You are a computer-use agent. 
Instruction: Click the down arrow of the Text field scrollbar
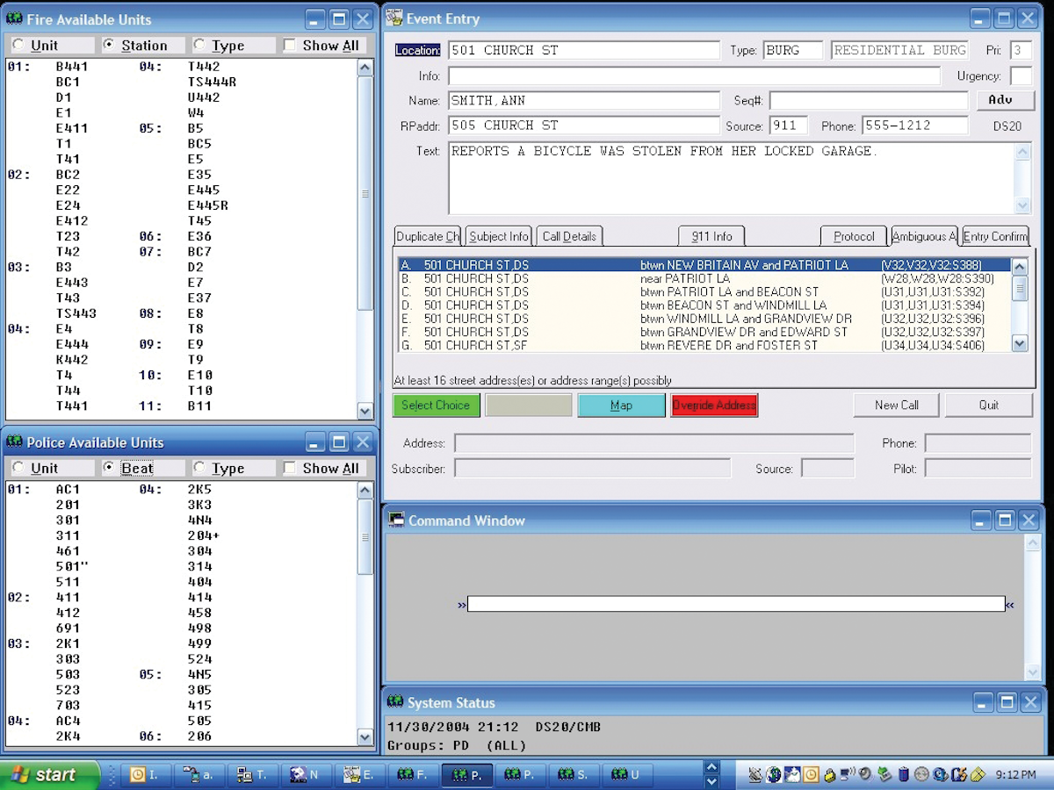(1022, 205)
